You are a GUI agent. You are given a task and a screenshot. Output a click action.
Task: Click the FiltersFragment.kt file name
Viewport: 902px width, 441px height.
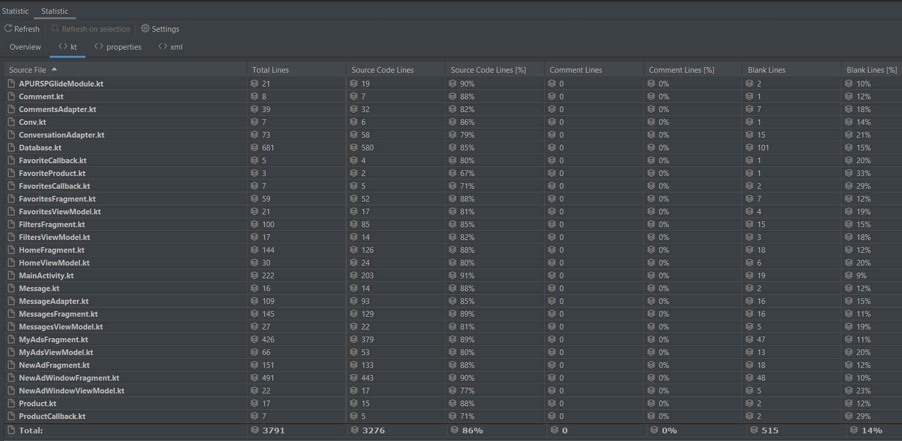[x=52, y=225]
